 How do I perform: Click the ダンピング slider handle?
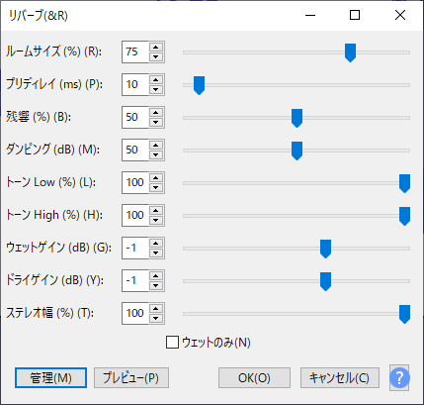point(297,151)
